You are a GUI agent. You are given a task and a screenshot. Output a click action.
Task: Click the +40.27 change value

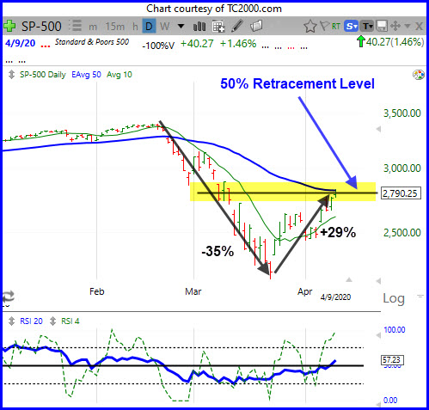197,44
